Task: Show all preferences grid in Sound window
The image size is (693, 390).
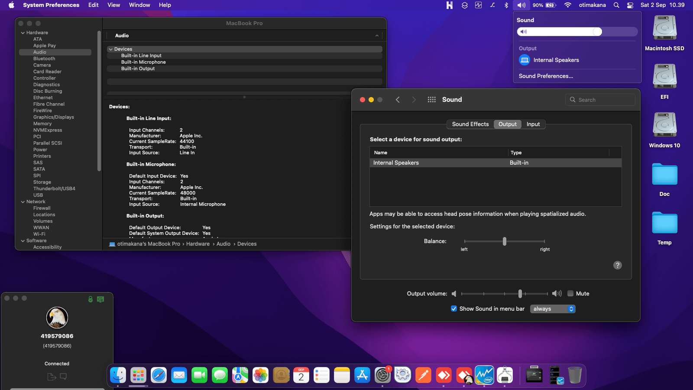Action: 431,100
